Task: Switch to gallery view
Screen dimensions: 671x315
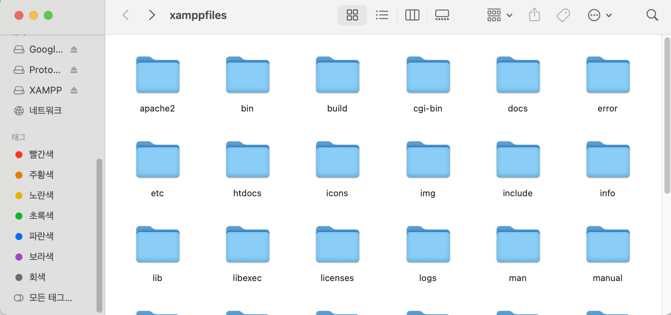Action: 442,15
